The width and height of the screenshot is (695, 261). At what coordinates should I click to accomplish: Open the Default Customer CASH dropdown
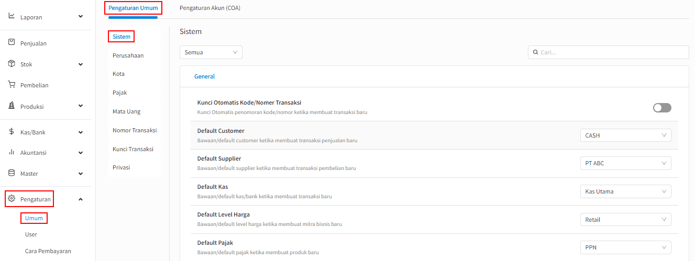[x=625, y=135]
